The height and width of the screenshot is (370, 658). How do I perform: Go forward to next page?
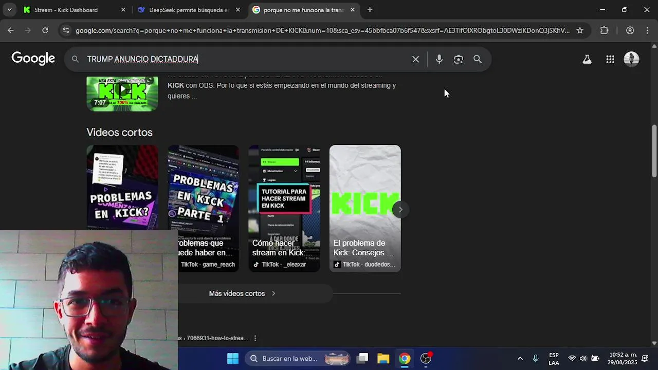[x=28, y=30]
